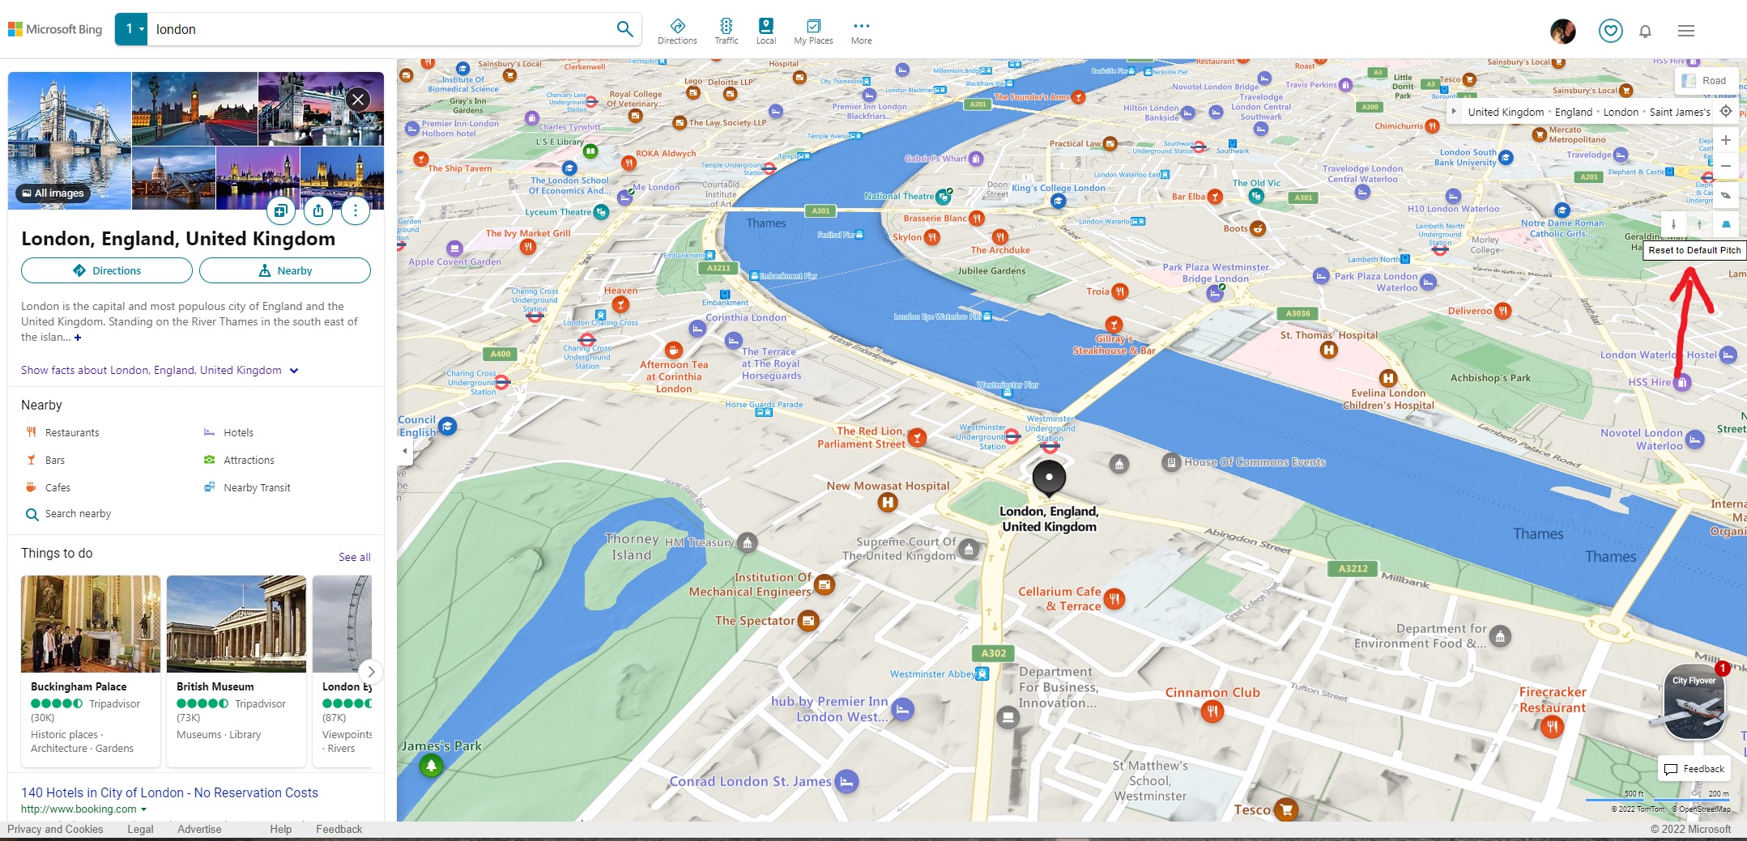Share the London place card
The width and height of the screenshot is (1747, 841).
318,210
